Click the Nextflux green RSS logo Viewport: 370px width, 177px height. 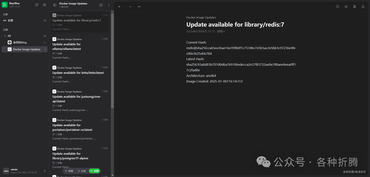[5, 5]
